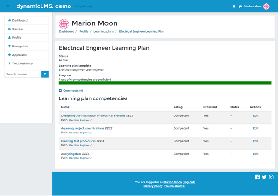This screenshot has width=278, height=196.
Task: Edit the Analysing data row
Action: 255,154
